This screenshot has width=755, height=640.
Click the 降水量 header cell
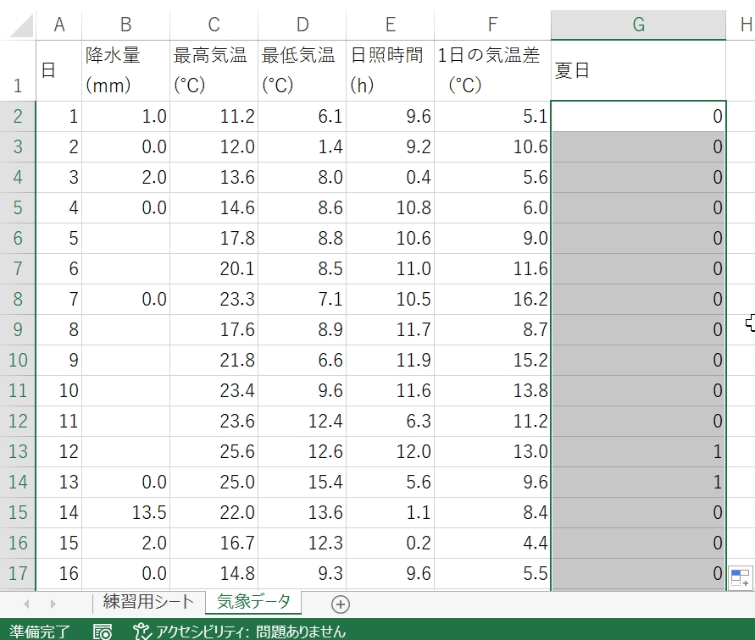126,71
